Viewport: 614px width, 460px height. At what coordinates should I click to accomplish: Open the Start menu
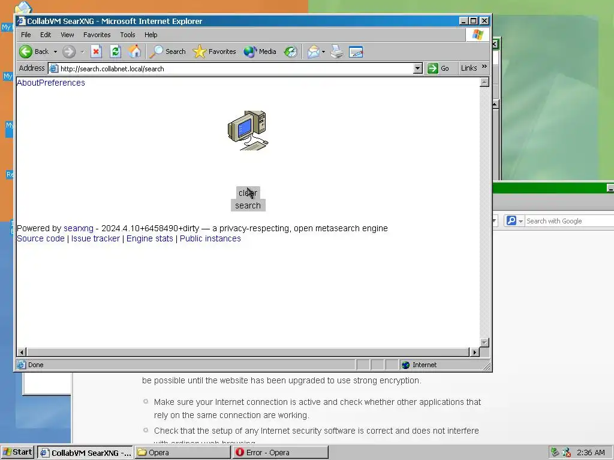17,452
